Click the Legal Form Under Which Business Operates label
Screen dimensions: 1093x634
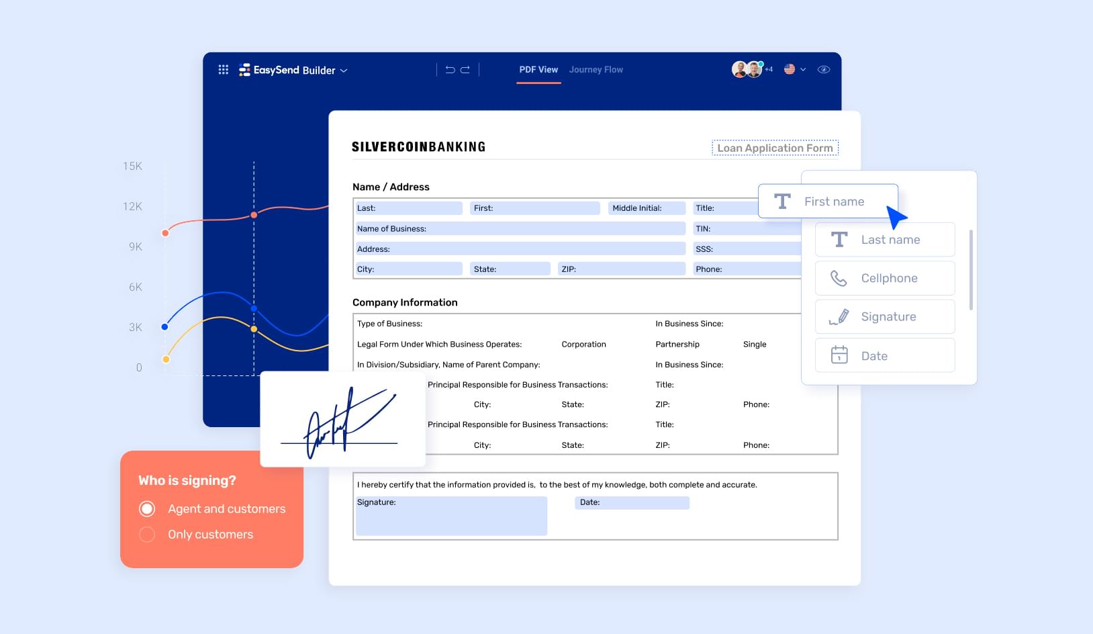tap(440, 345)
